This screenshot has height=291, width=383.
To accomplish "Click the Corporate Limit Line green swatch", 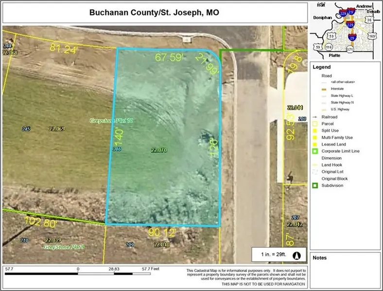I will coord(316,151).
